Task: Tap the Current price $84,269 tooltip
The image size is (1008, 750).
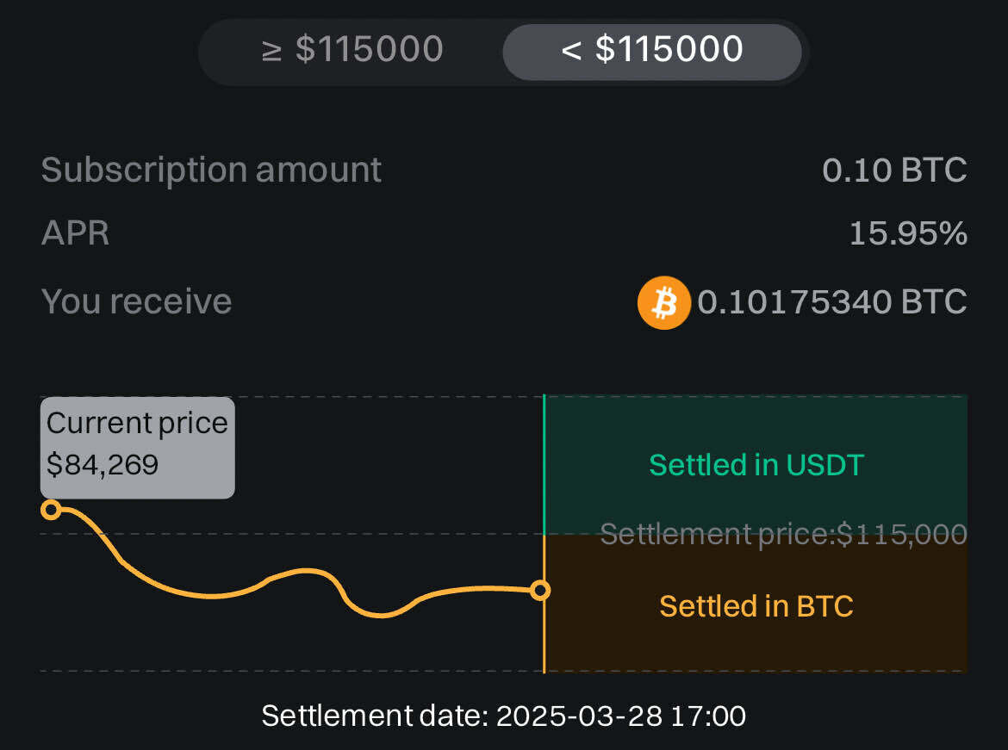Action: coord(138,447)
